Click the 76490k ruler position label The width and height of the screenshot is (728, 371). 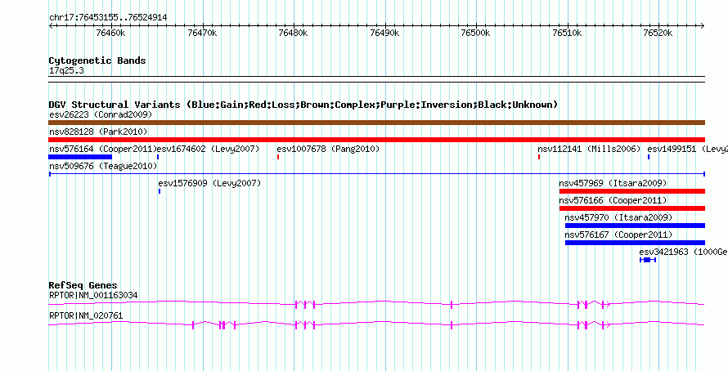pos(385,33)
